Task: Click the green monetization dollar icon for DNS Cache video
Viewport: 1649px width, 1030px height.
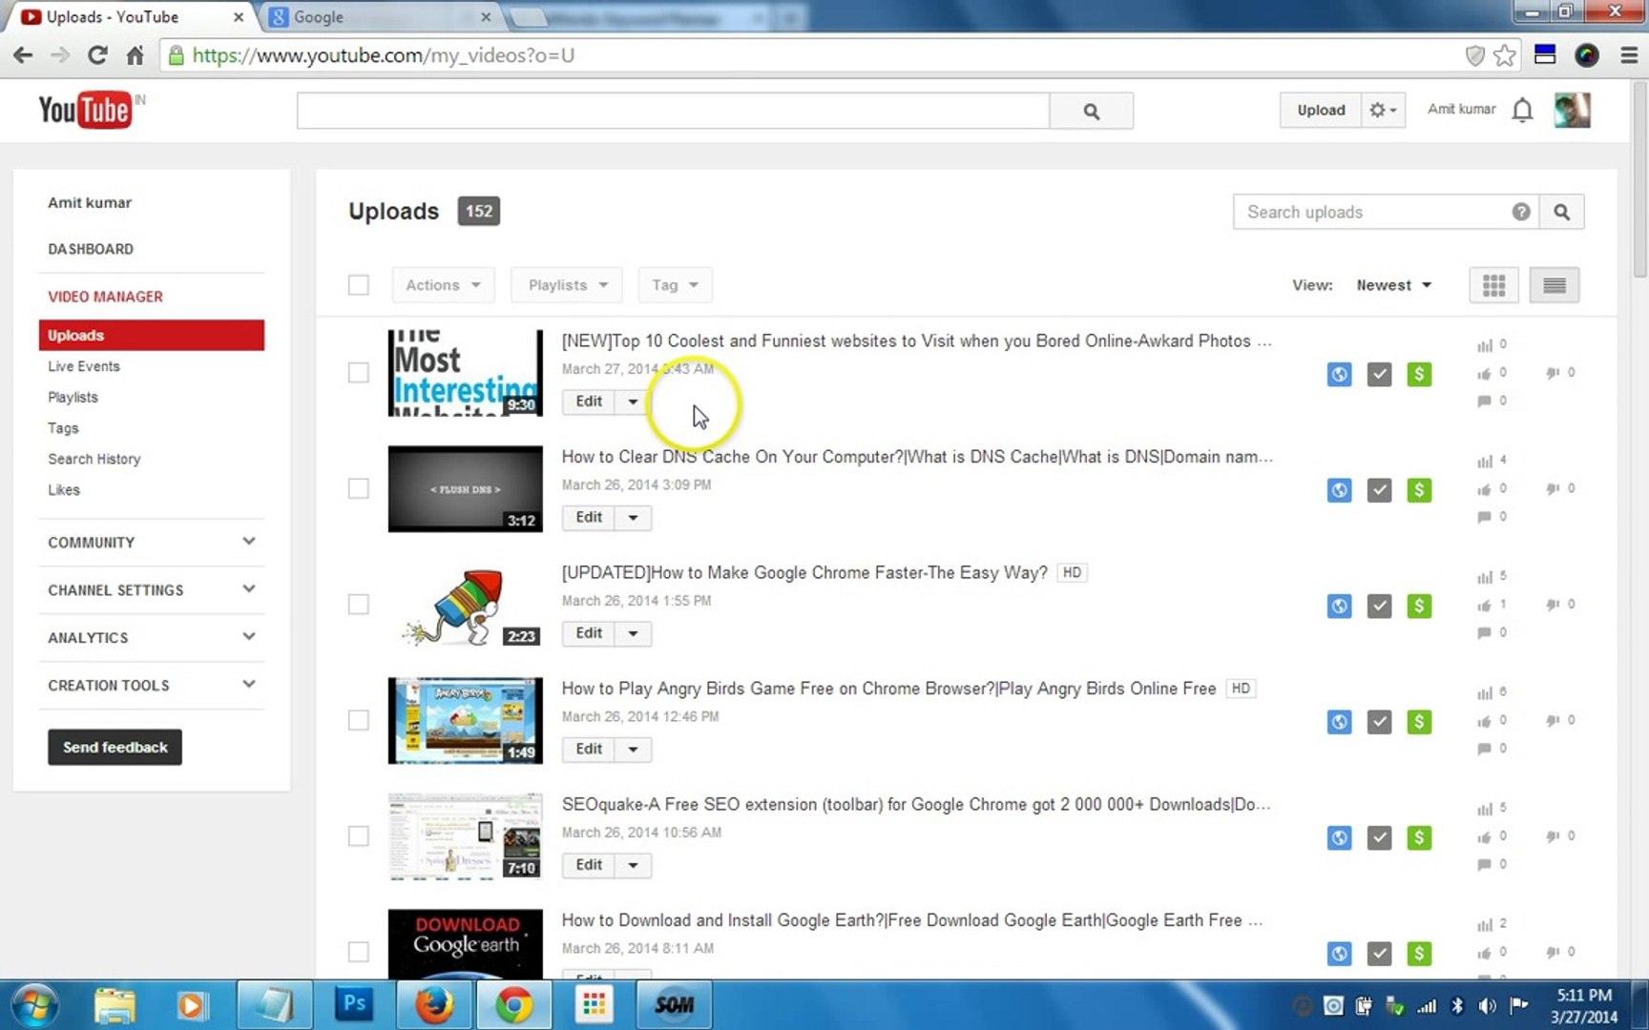Action: tap(1419, 490)
